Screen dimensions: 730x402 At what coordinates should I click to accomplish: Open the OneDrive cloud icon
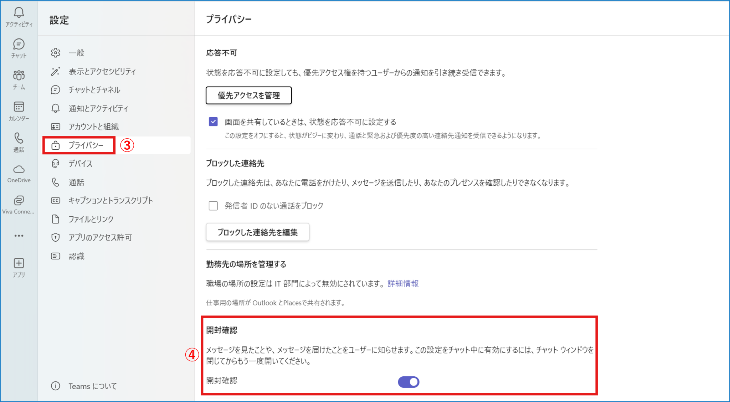pyautogui.click(x=19, y=174)
